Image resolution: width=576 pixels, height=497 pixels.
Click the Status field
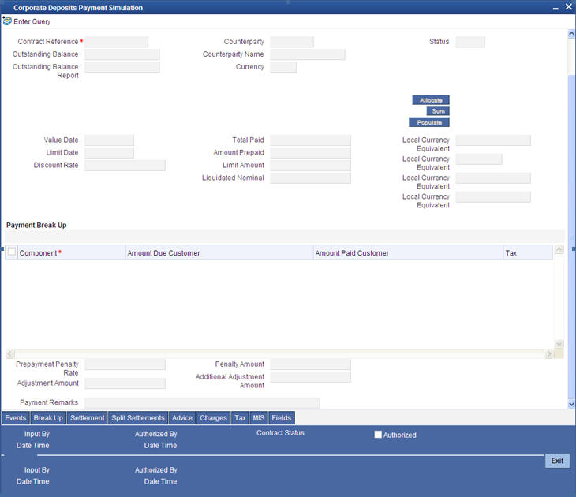[x=470, y=42]
